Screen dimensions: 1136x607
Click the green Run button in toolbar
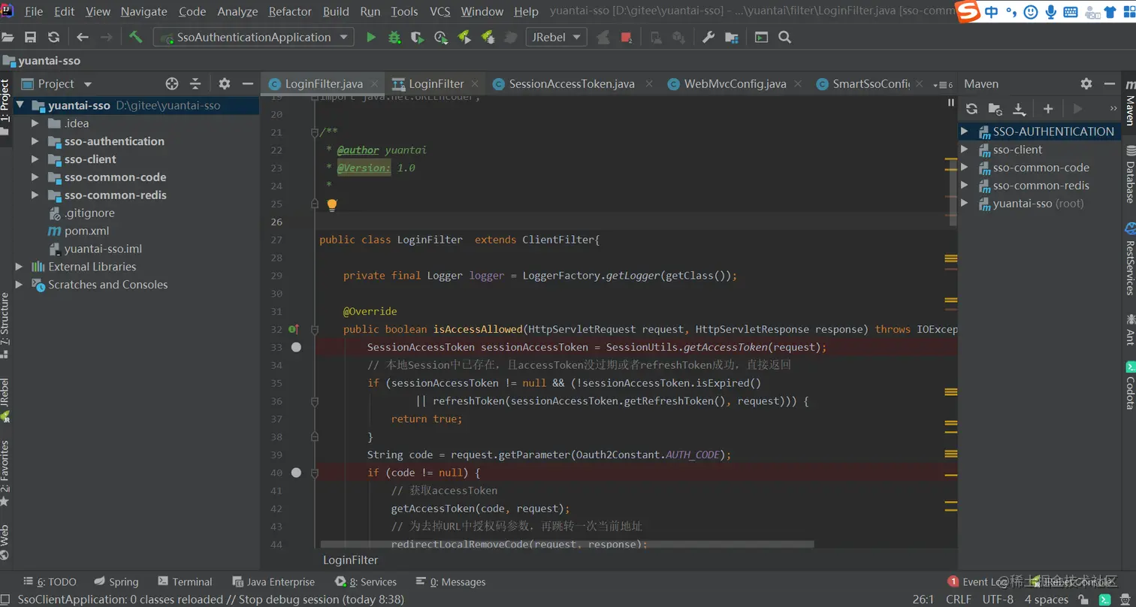(370, 37)
